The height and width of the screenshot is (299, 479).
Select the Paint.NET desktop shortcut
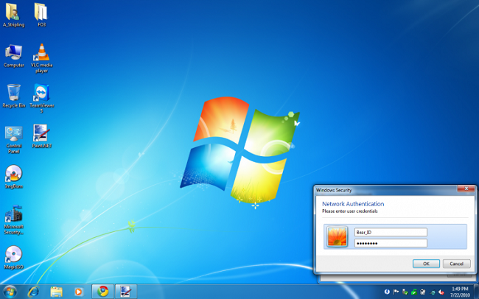43,134
